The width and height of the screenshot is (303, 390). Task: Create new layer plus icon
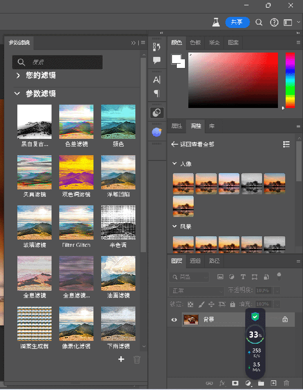click(274, 383)
